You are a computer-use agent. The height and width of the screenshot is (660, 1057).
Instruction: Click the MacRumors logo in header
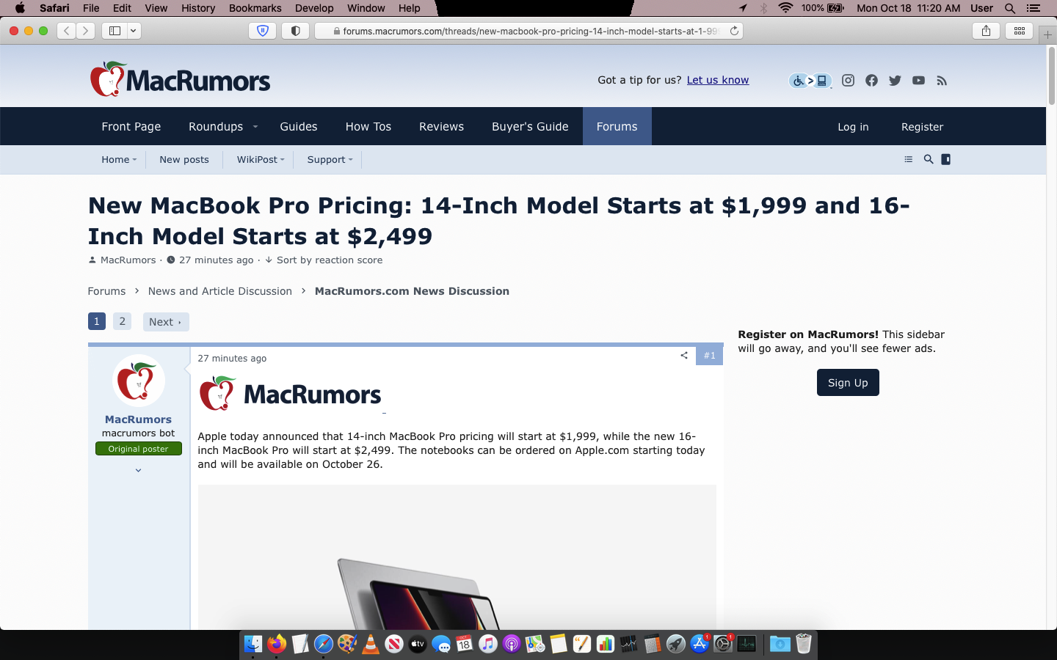point(180,79)
